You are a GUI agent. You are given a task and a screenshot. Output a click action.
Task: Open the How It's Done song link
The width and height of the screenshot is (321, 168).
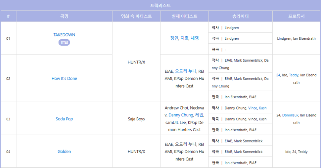(x=64, y=78)
